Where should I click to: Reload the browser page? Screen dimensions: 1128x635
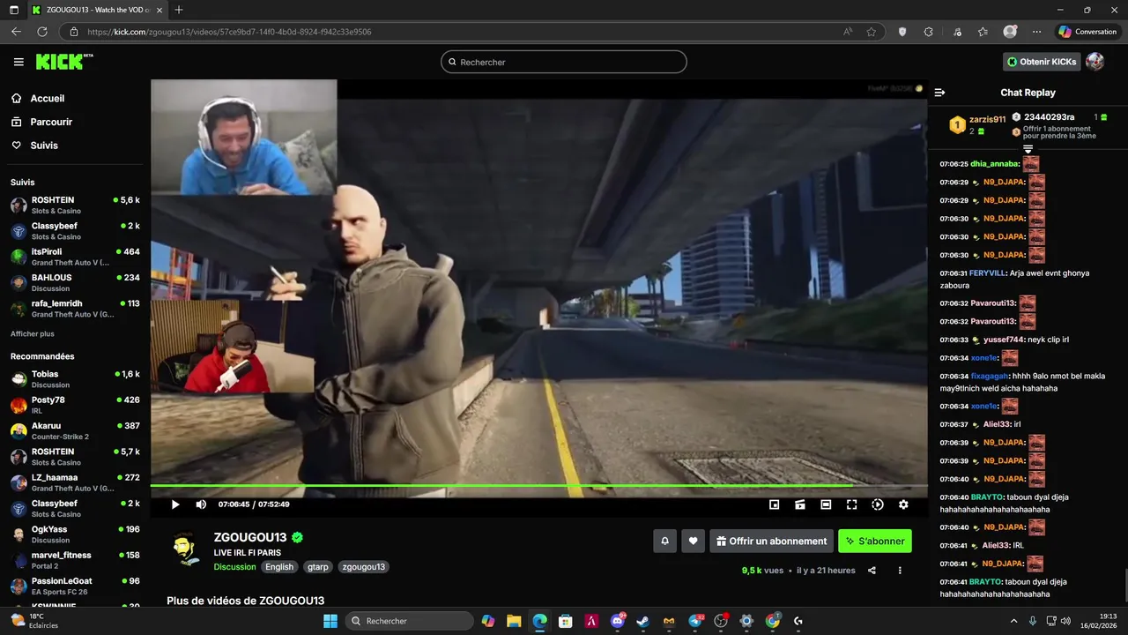click(41, 32)
